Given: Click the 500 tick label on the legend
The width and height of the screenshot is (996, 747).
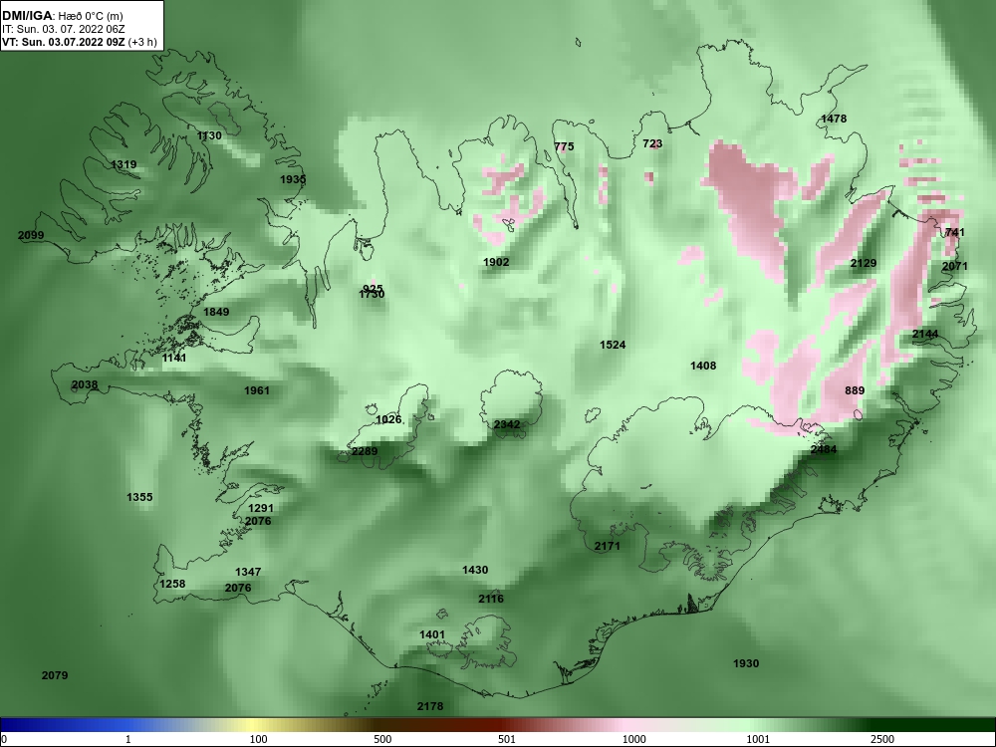Looking at the screenshot, I should pos(382,739).
